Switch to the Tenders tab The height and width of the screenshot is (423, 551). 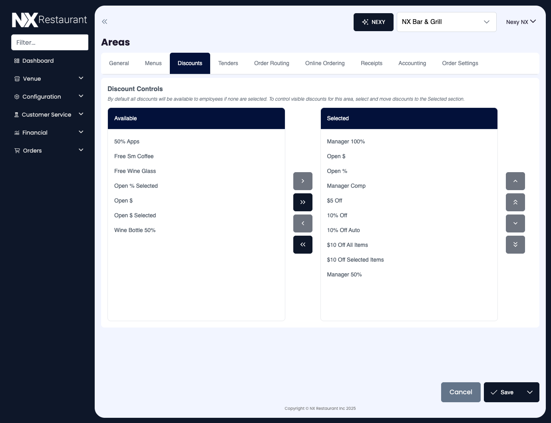pyautogui.click(x=228, y=63)
